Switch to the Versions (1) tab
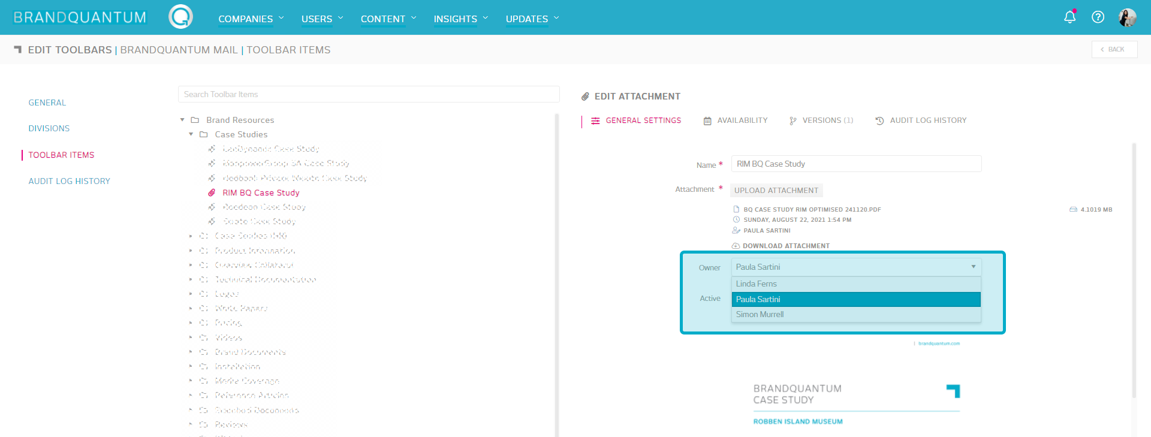This screenshot has height=437, width=1151. 821,120
